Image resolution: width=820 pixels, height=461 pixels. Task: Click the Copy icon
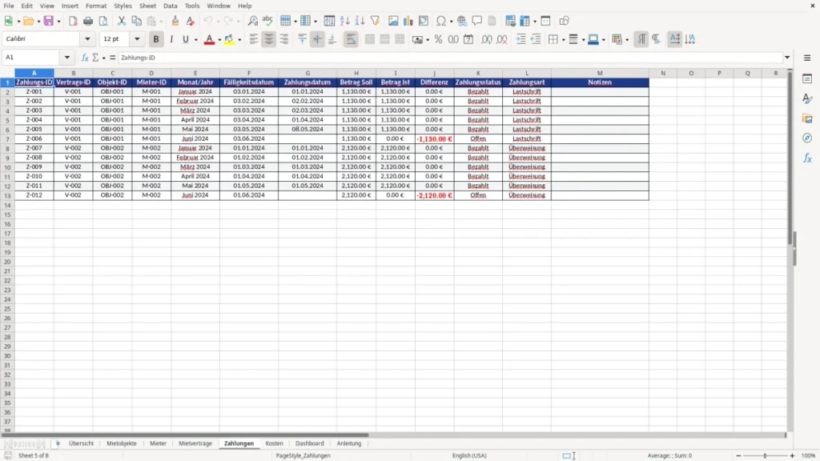pyautogui.click(x=136, y=21)
